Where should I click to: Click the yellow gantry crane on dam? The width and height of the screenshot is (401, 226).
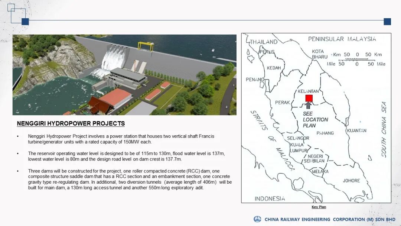click(x=146, y=46)
